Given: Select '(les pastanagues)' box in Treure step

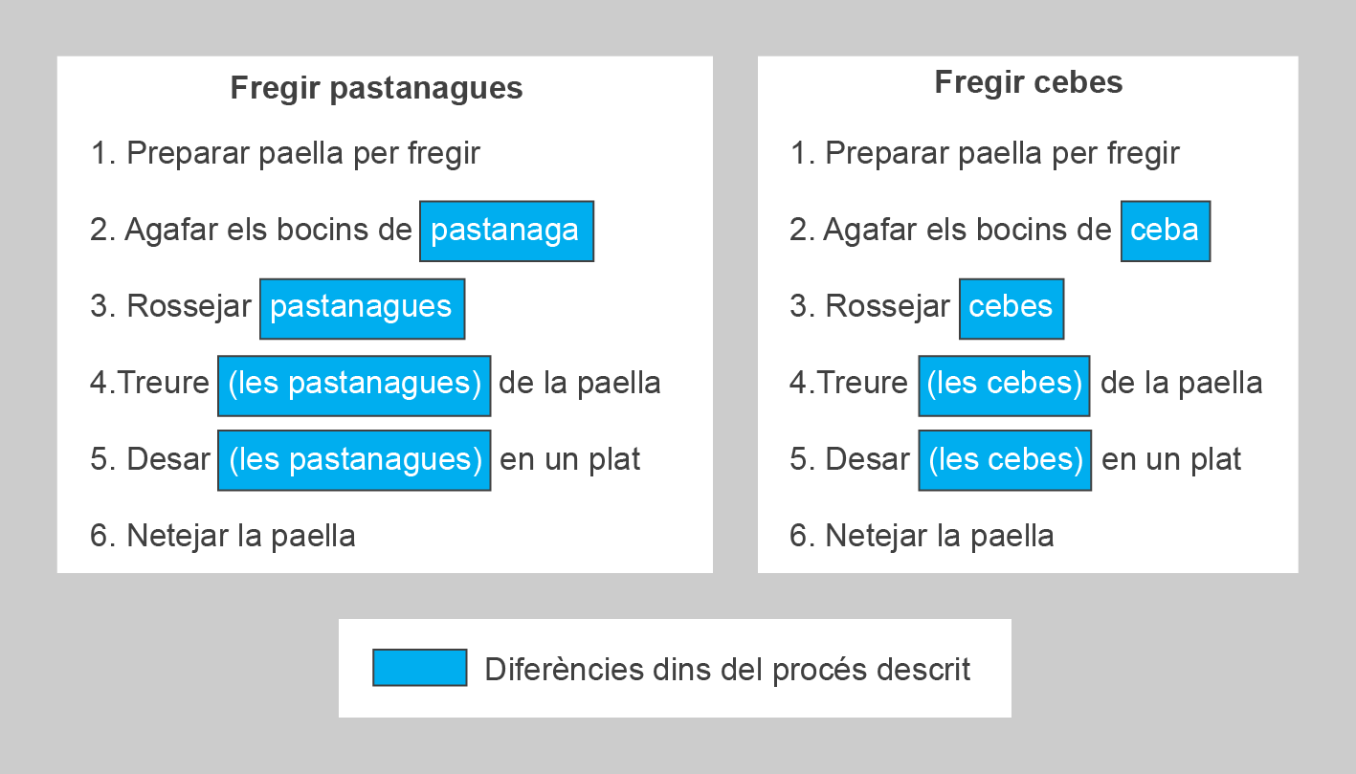Looking at the screenshot, I should [354, 385].
